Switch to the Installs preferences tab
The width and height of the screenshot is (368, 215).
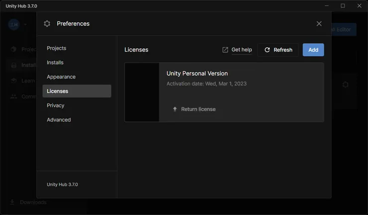coord(55,62)
